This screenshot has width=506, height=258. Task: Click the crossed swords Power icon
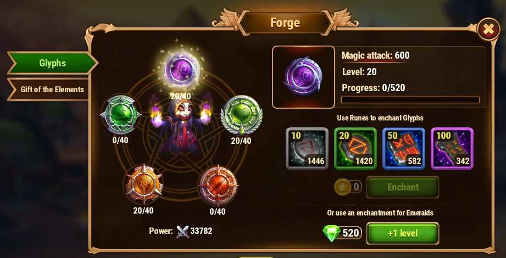click(182, 231)
